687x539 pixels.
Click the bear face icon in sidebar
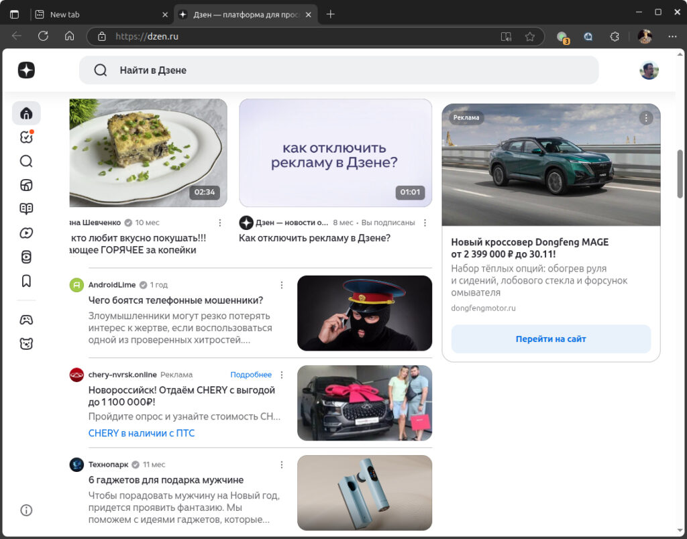[26, 344]
